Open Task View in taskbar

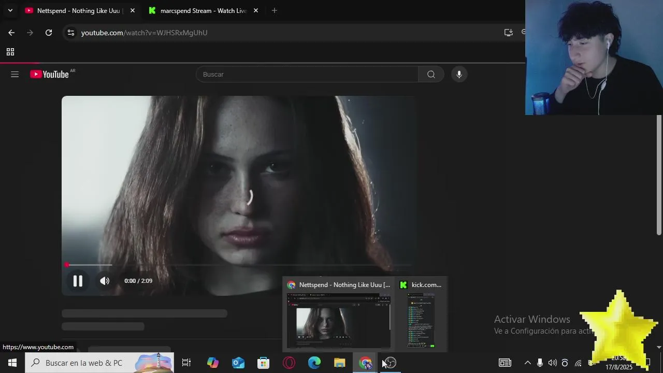point(186,363)
